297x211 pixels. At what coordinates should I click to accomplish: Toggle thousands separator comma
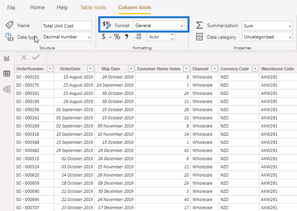pos(126,36)
